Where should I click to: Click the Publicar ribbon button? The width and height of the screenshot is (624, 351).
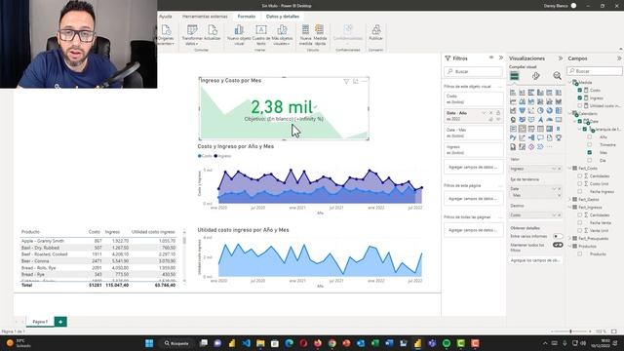[375, 32]
